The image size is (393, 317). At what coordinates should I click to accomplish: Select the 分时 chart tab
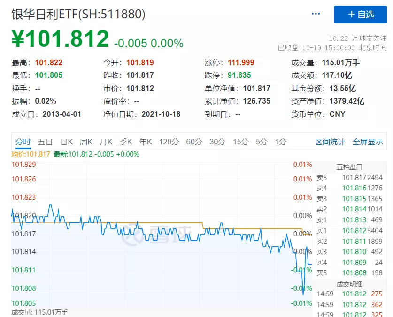tap(23, 142)
